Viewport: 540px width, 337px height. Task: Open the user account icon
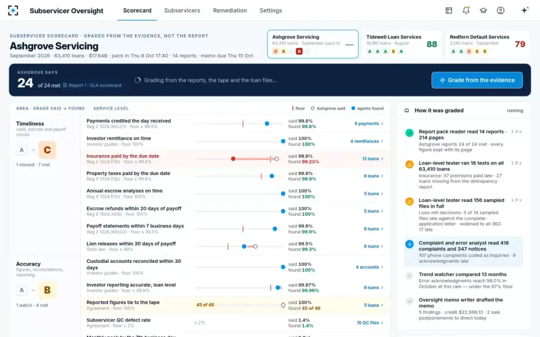pos(500,10)
